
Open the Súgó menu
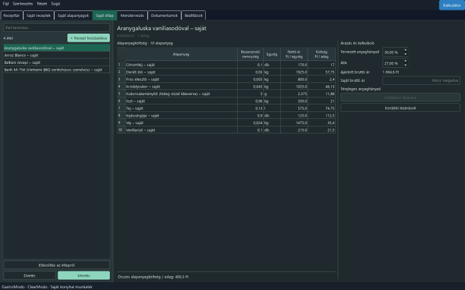pos(55,3)
